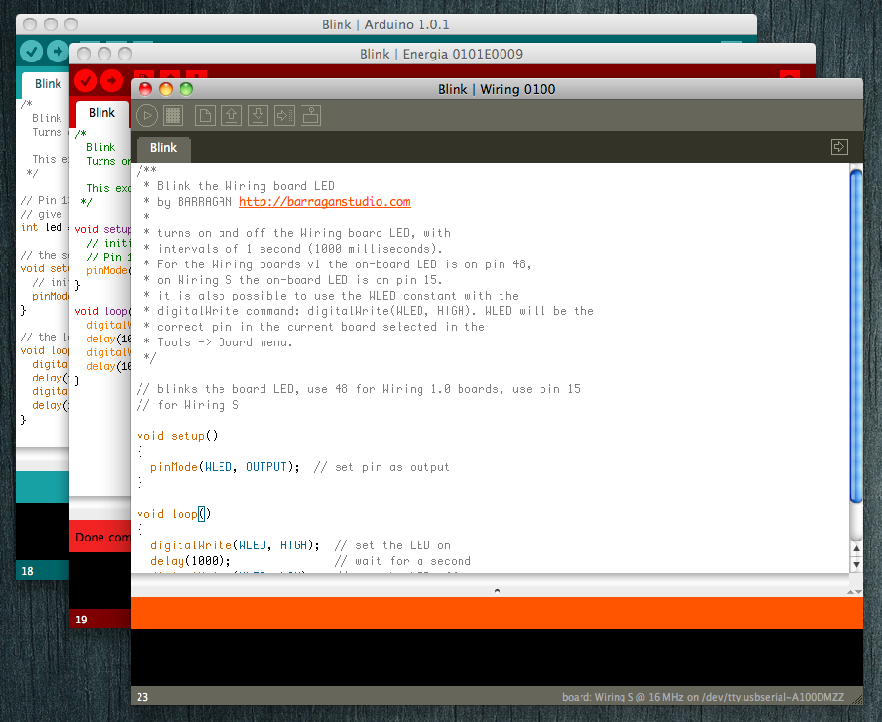Viewport: 882px width, 722px height.
Task: Click the '// blinks the board LED' comment line
Action: (x=358, y=389)
